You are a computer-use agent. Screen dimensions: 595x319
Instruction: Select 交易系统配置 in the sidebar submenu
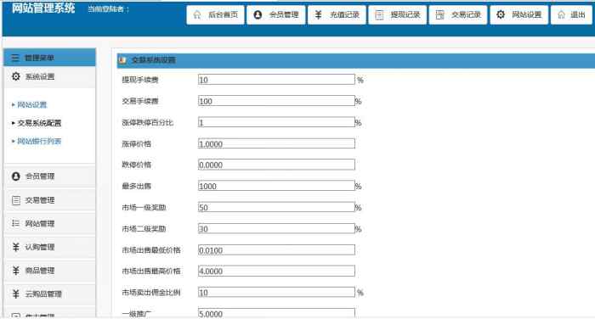click(39, 123)
